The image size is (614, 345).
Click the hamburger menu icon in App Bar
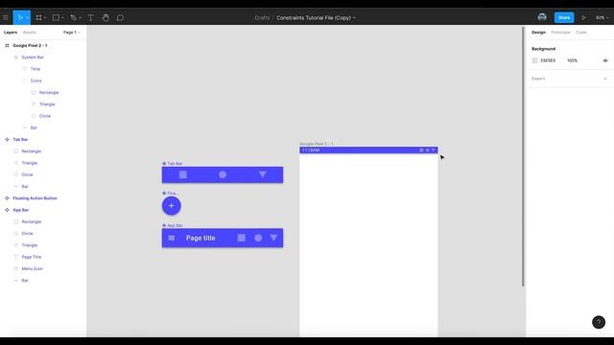(171, 238)
